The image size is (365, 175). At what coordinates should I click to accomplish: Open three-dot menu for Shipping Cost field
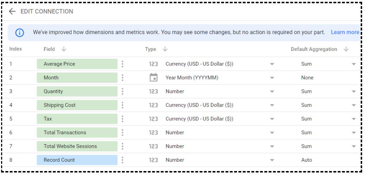click(122, 105)
